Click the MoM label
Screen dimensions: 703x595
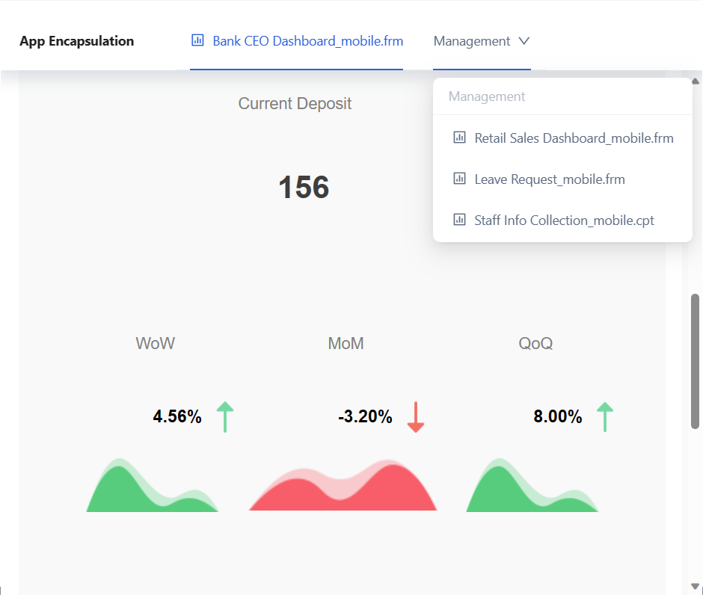pos(346,344)
